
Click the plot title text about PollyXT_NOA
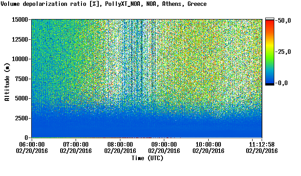pos(104,4)
